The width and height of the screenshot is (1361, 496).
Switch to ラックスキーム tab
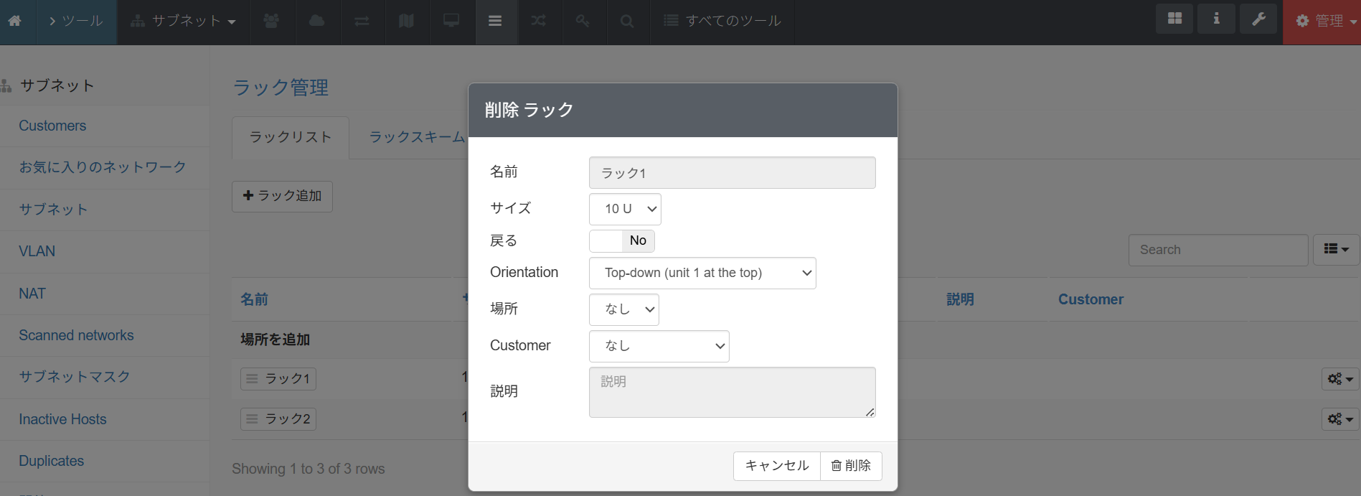tap(417, 137)
